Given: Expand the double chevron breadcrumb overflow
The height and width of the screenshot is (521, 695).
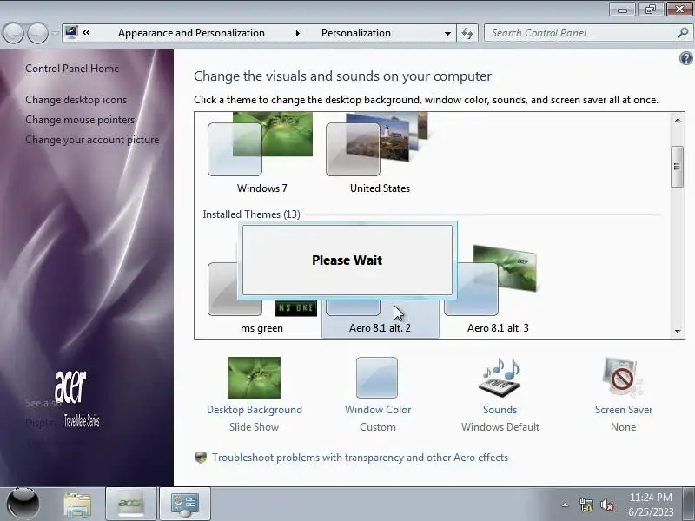Looking at the screenshot, I should (86, 32).
